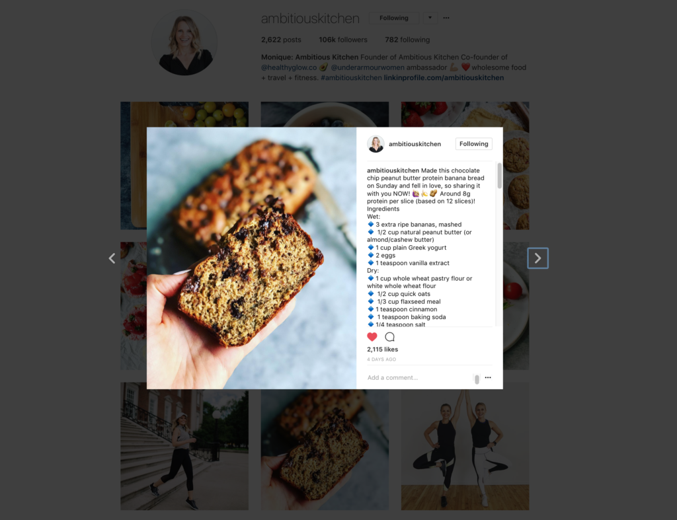677x520 pixels.
Task: Toggle the Following button in post panel
Action: 473,143
